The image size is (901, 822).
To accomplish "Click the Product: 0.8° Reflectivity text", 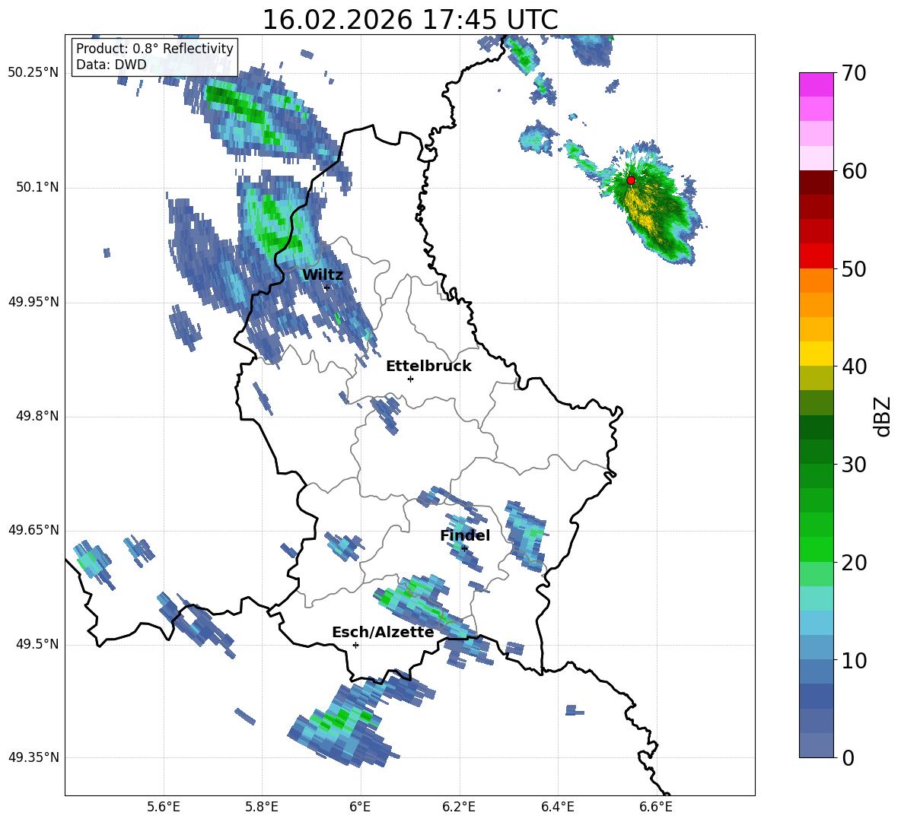I will point(154,48).
